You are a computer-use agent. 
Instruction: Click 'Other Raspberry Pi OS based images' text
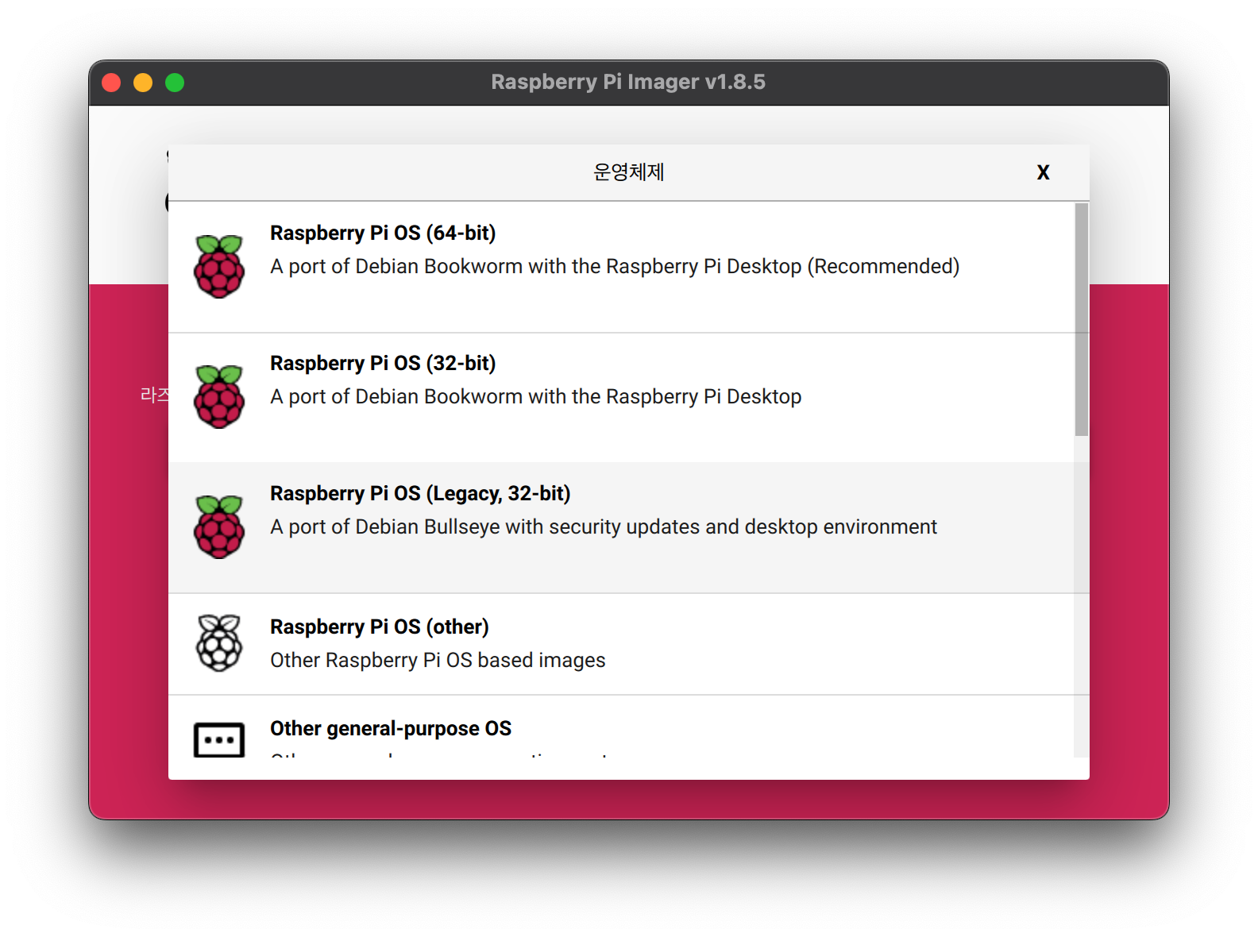[438, 660]
